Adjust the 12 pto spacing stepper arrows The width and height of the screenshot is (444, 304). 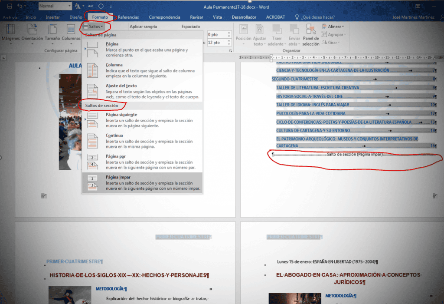[229, 43]
